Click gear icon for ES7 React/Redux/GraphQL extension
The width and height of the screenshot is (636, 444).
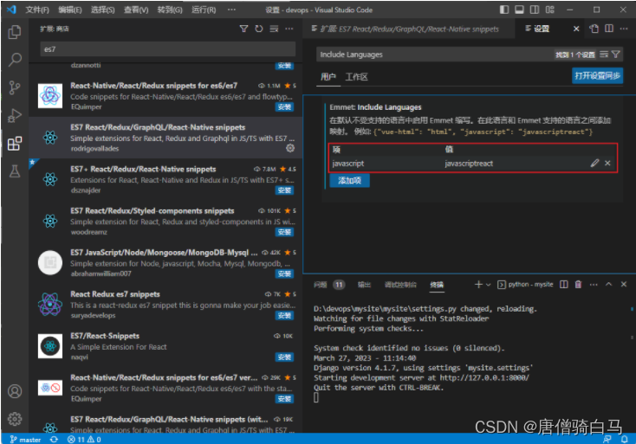click(290, 148)
